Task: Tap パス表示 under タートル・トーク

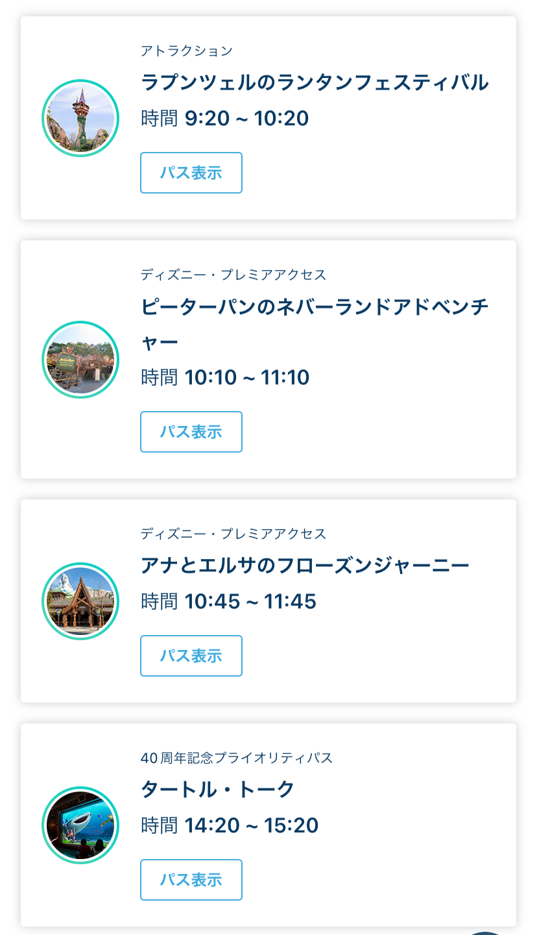Action: click(191, 880)
